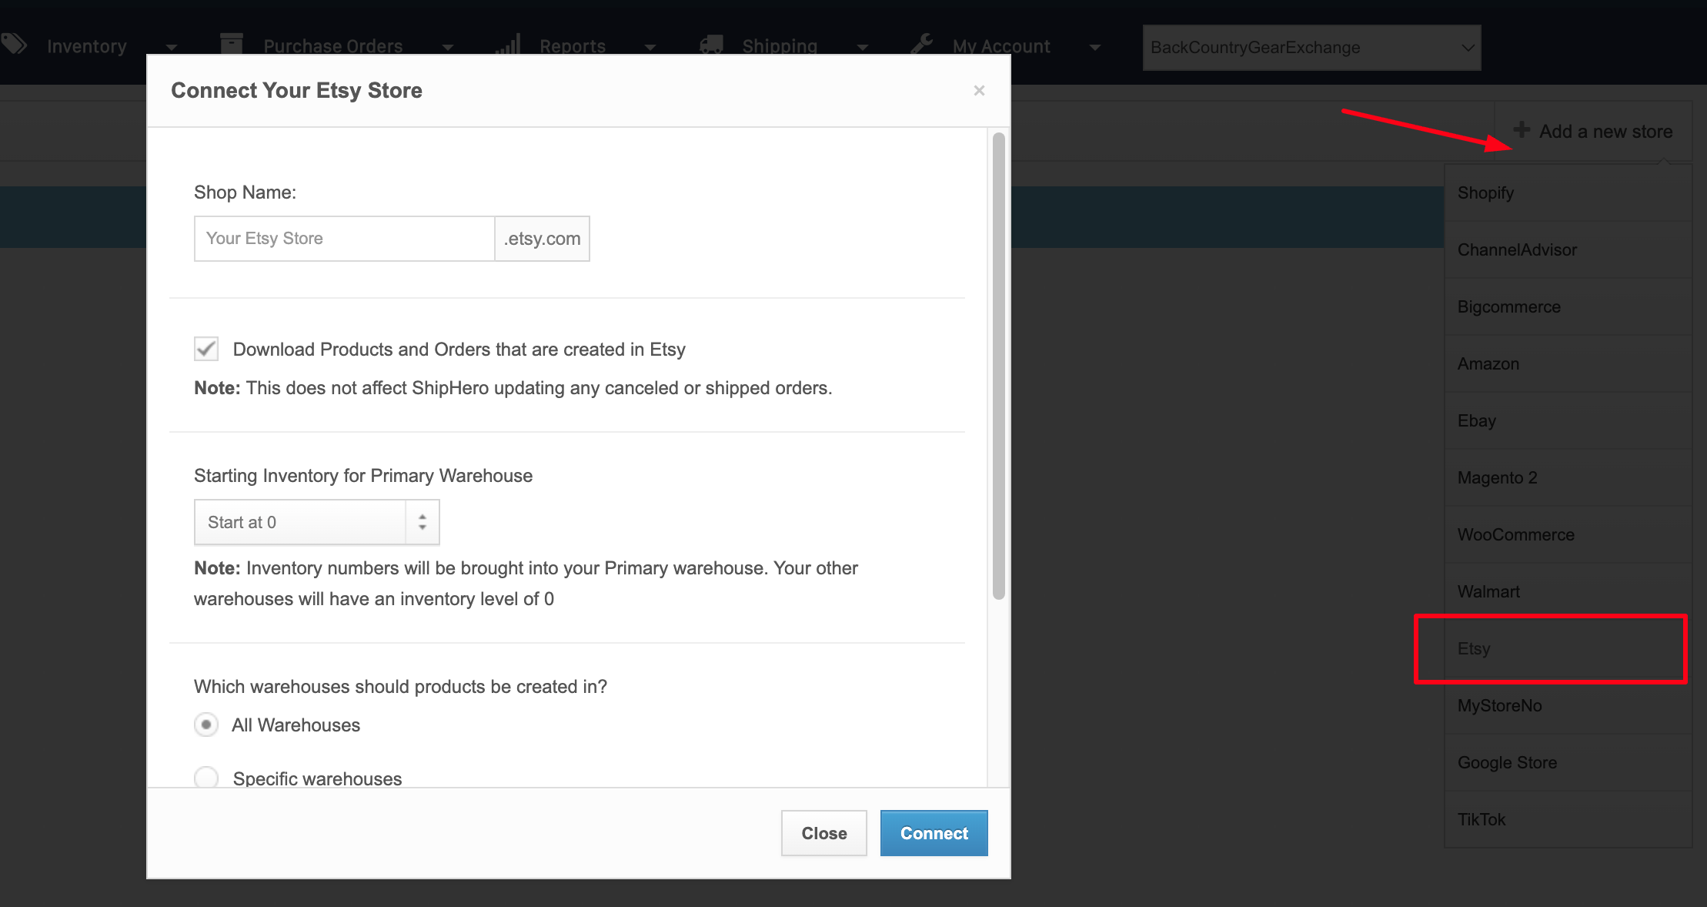This screenshot has width=1707, height=907.
Task: Toggle Download Products and Orders checkbox
Action: (206, 349)
